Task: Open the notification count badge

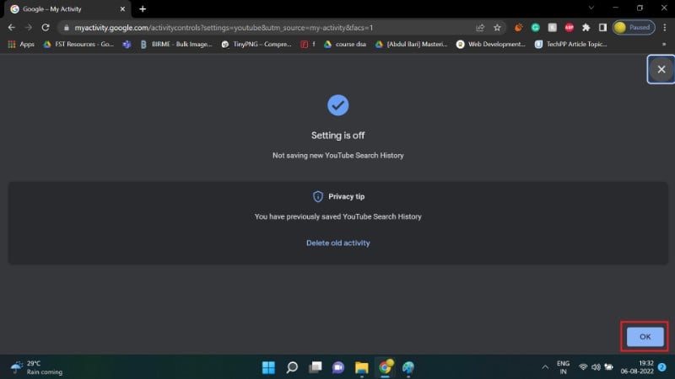Action: tap(662, 367)
